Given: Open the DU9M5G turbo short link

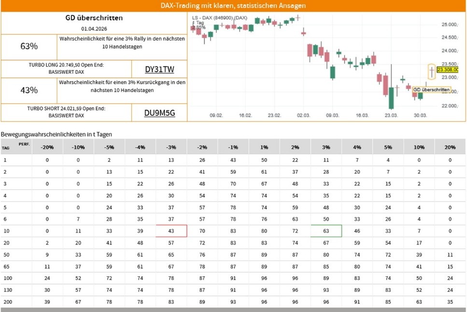Looking at the screenshot, I should click(159, 113).
